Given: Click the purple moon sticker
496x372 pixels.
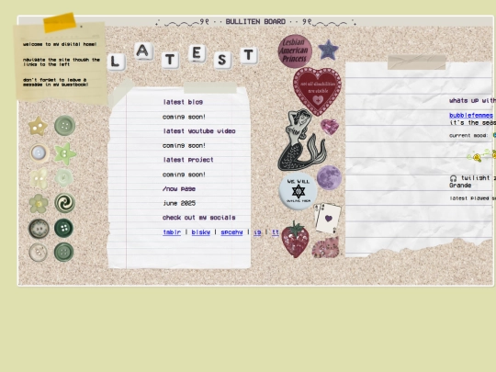Looking at the screenshot, I should tap(330, 177).
